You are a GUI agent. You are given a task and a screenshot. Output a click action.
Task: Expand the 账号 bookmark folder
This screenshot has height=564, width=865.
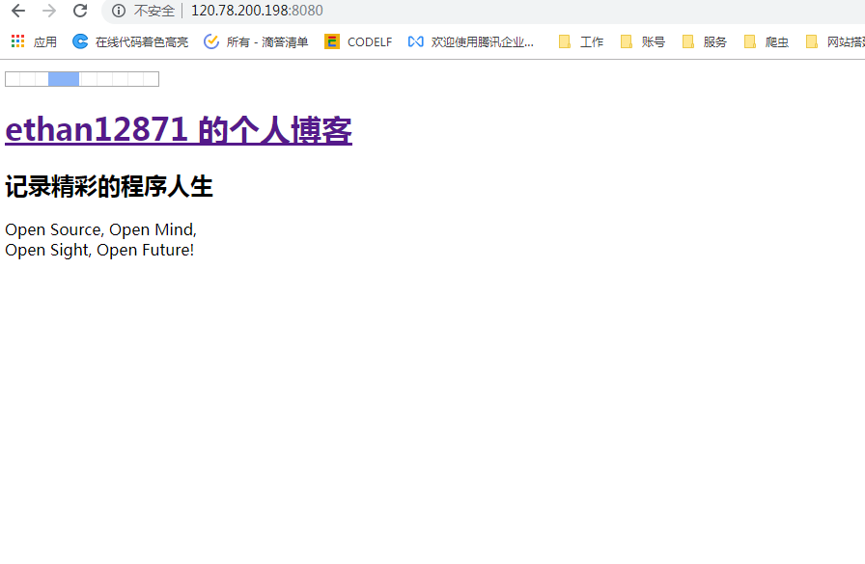pos(643,41)
